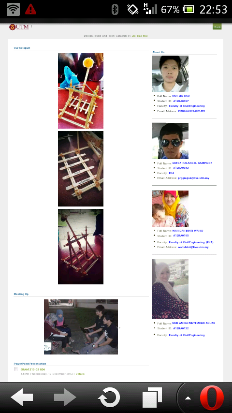Expand the small arrow beside Opera button
This screenshot has height=413, width=232.
point(188,398)
